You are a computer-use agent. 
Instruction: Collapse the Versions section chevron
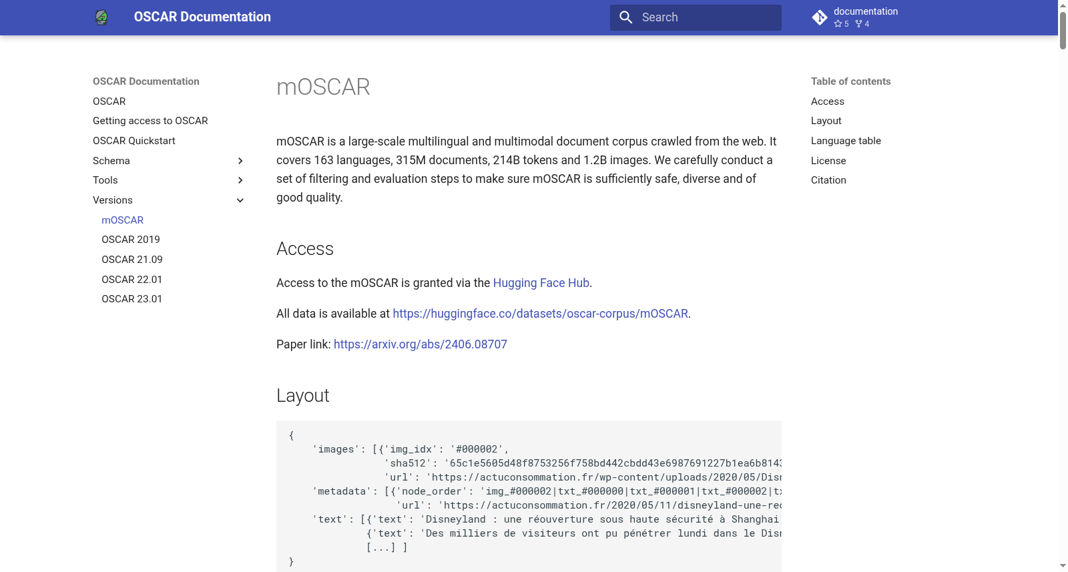point(240,200)
